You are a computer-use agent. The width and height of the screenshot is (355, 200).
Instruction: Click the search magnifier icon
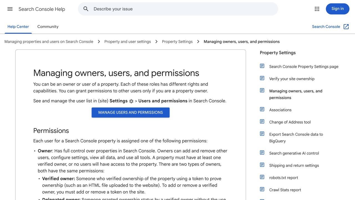pyautogui.click(x=86, y=9)
